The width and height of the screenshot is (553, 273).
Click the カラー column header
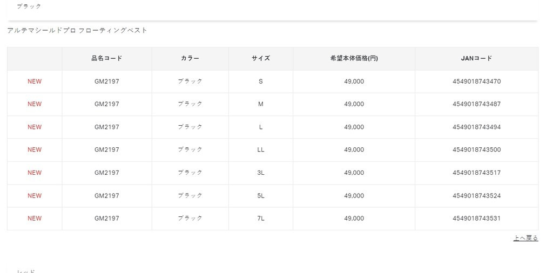[190, 58]
